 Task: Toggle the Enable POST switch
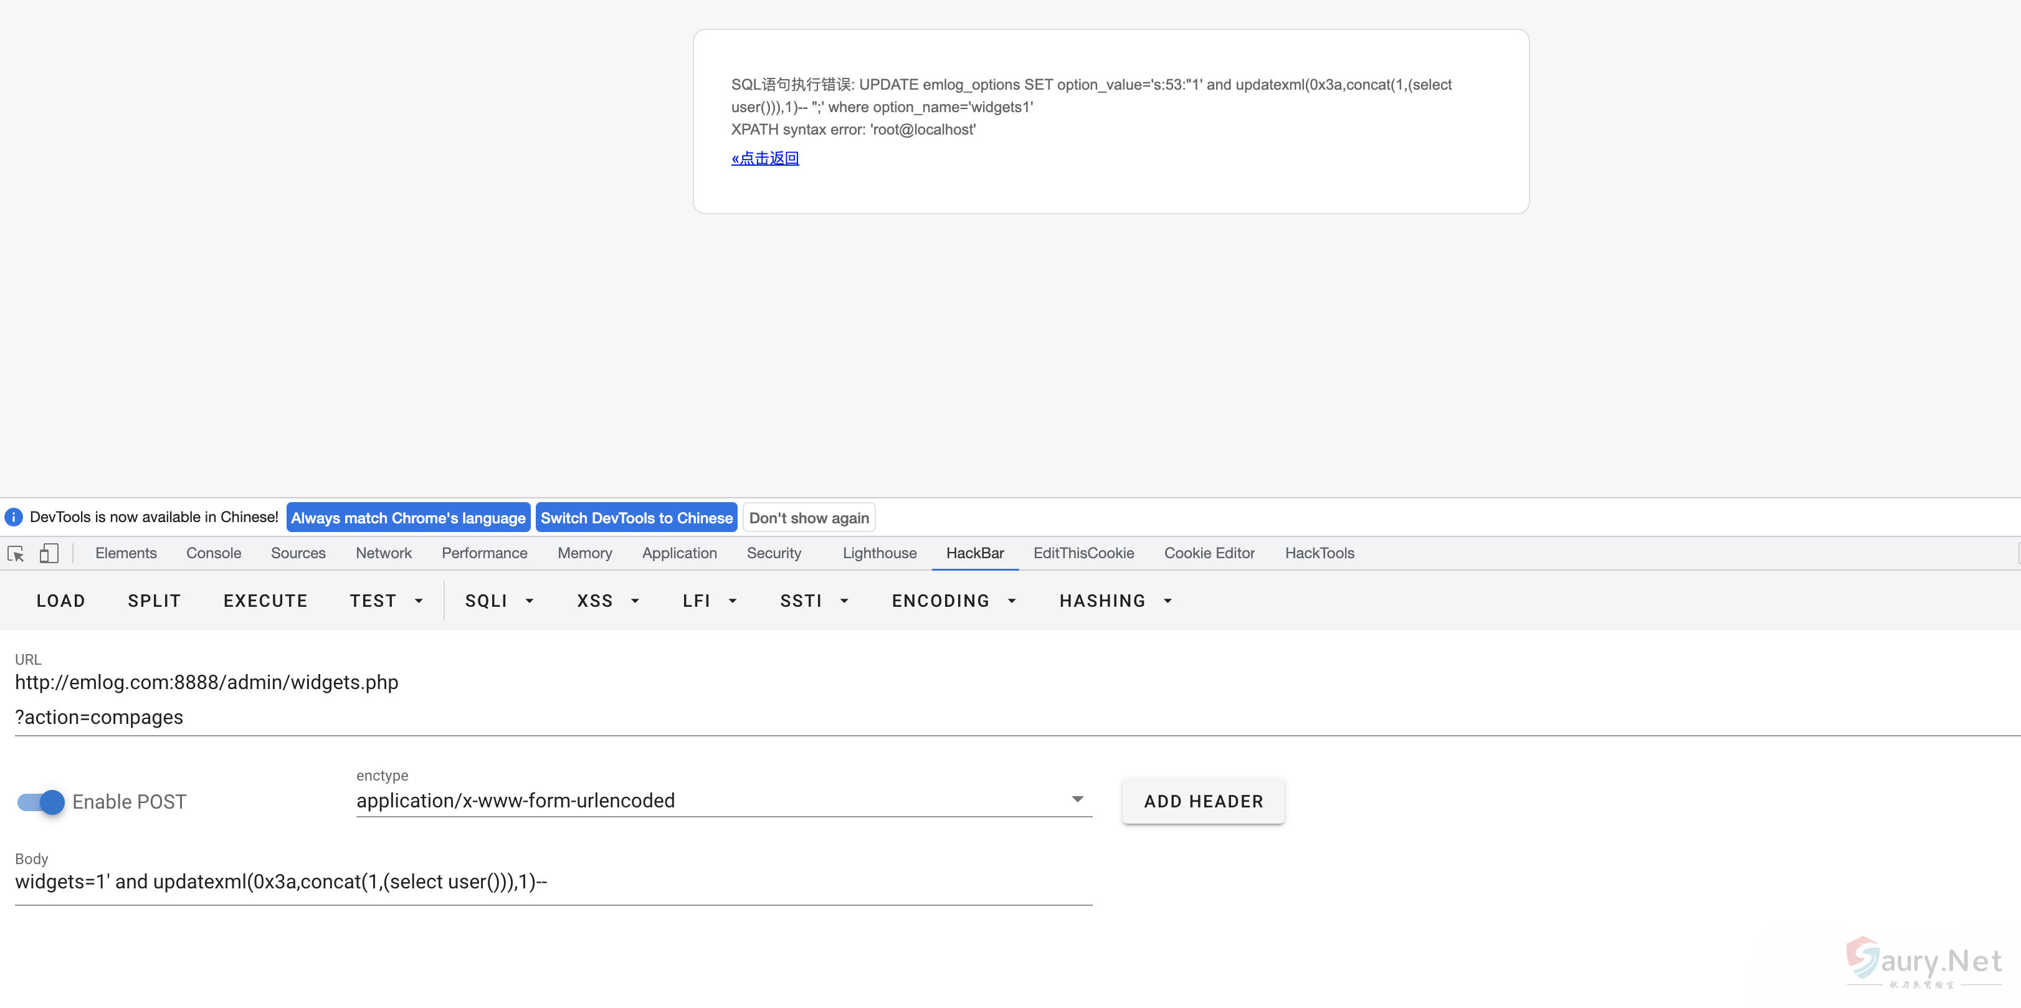[40, 802]
